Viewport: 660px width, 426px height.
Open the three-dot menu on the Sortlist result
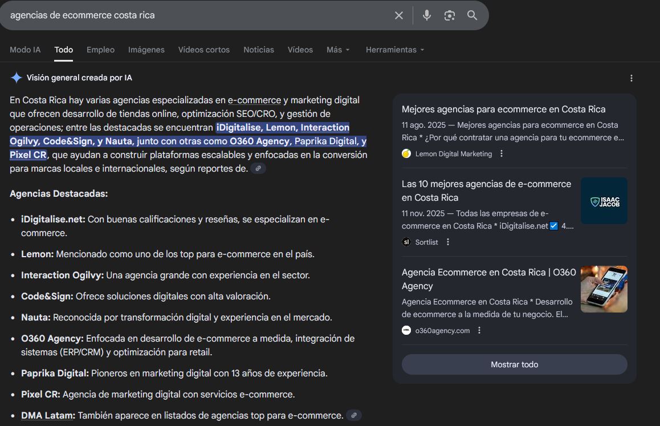[448, 242]
